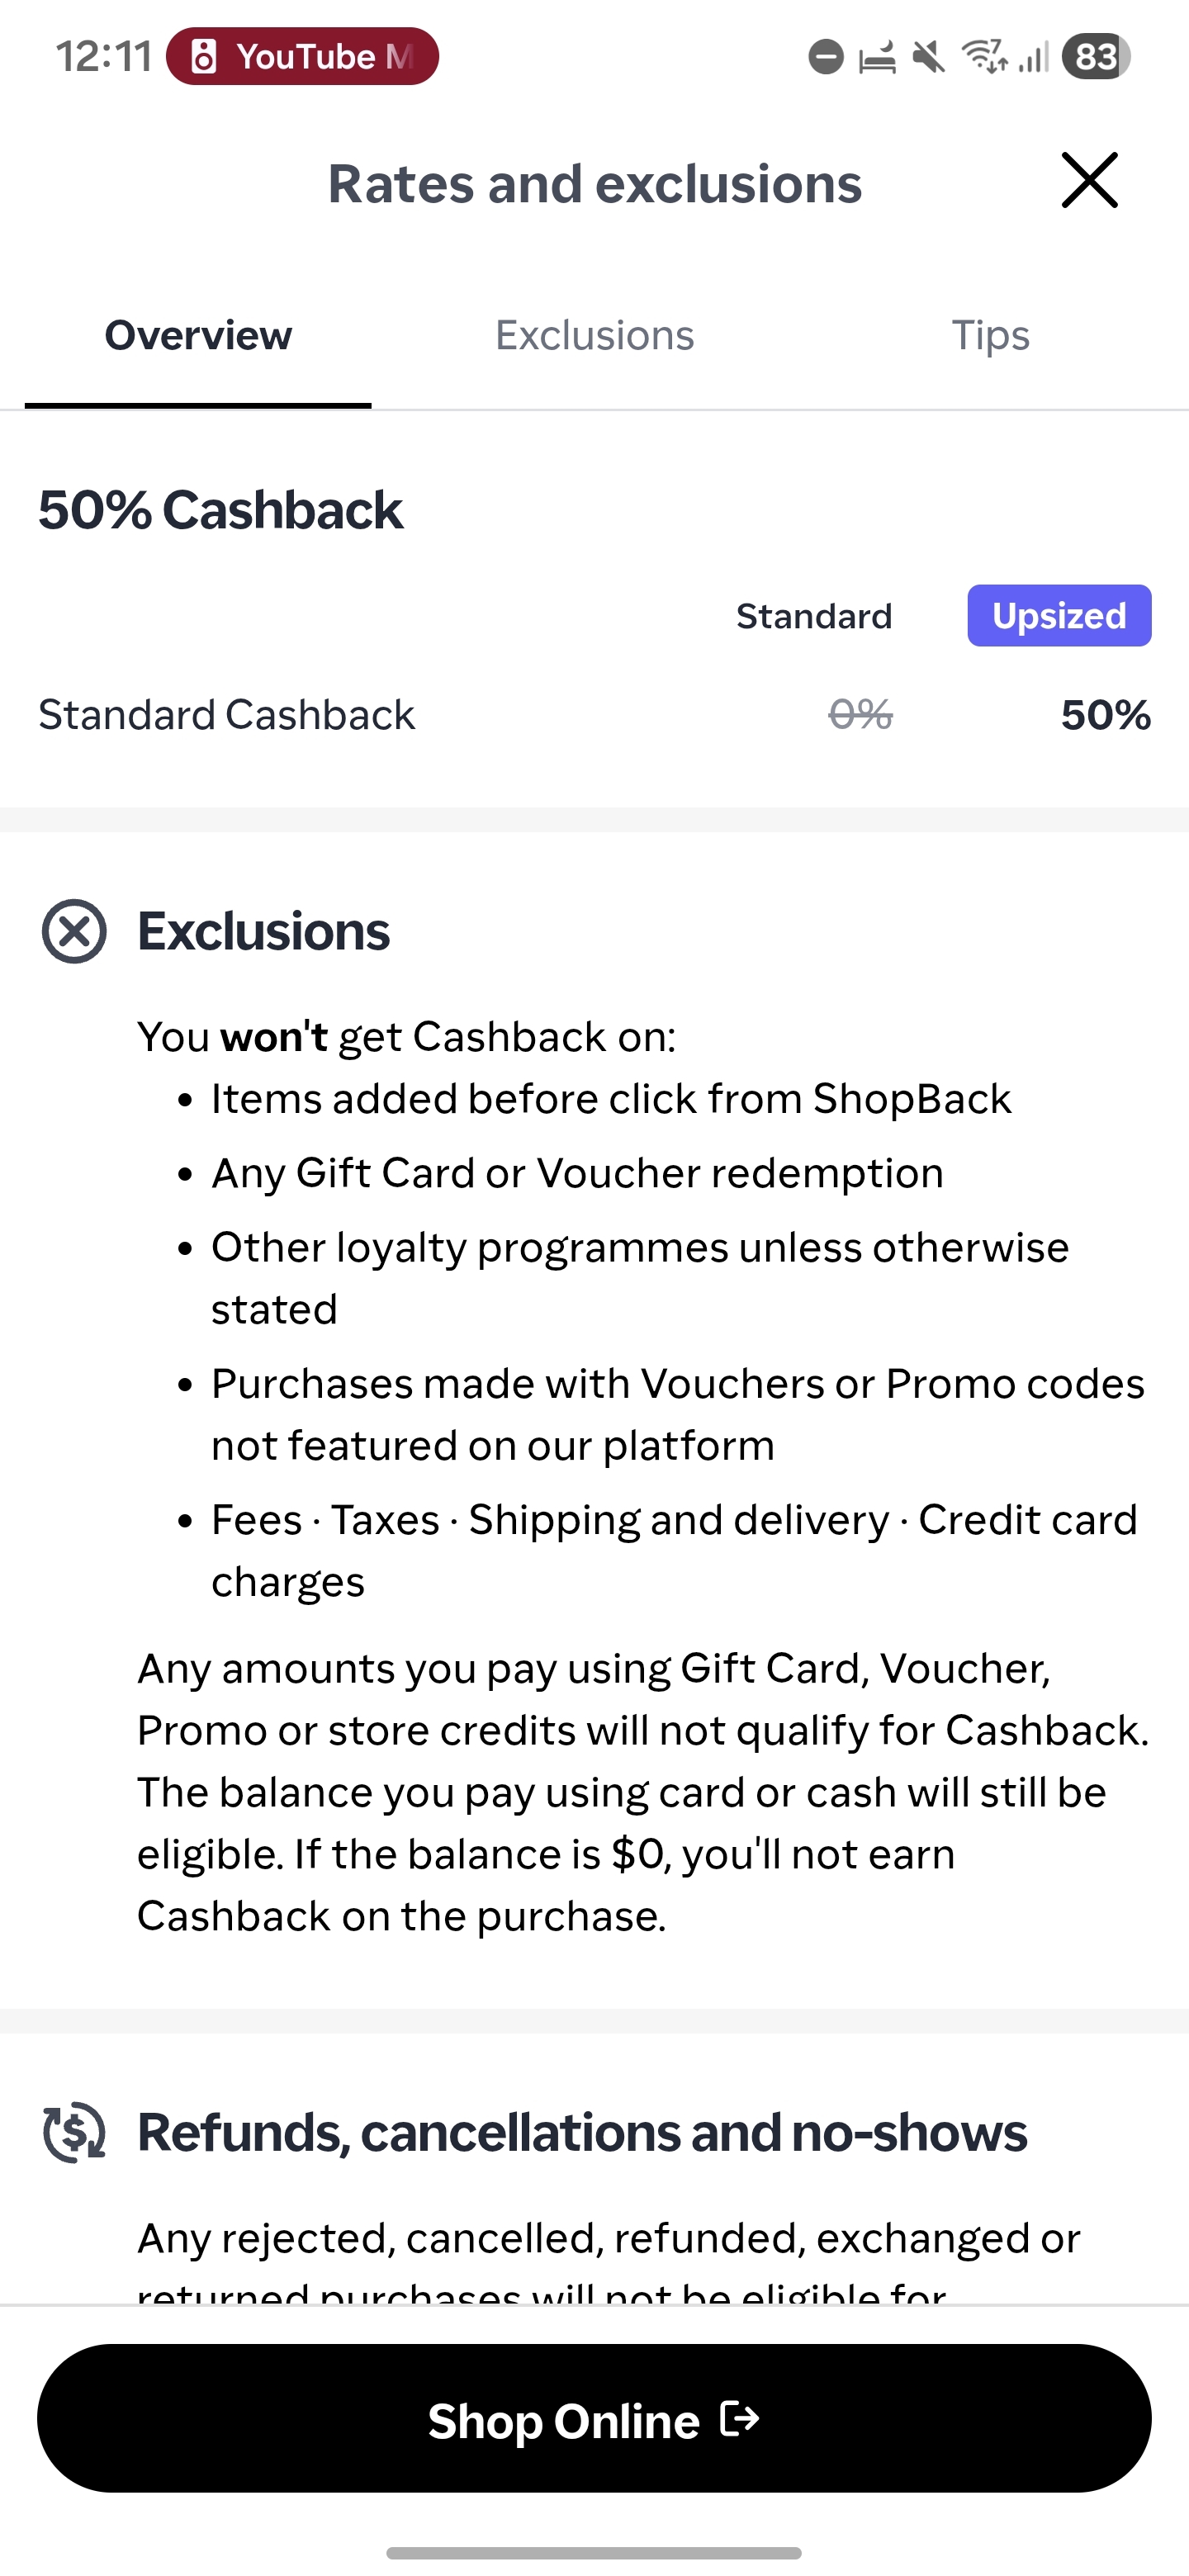Switch to the Exclusions tab

tap(594, 336)
